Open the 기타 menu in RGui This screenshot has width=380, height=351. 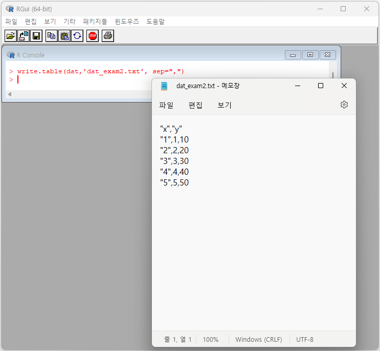(70, 22)
